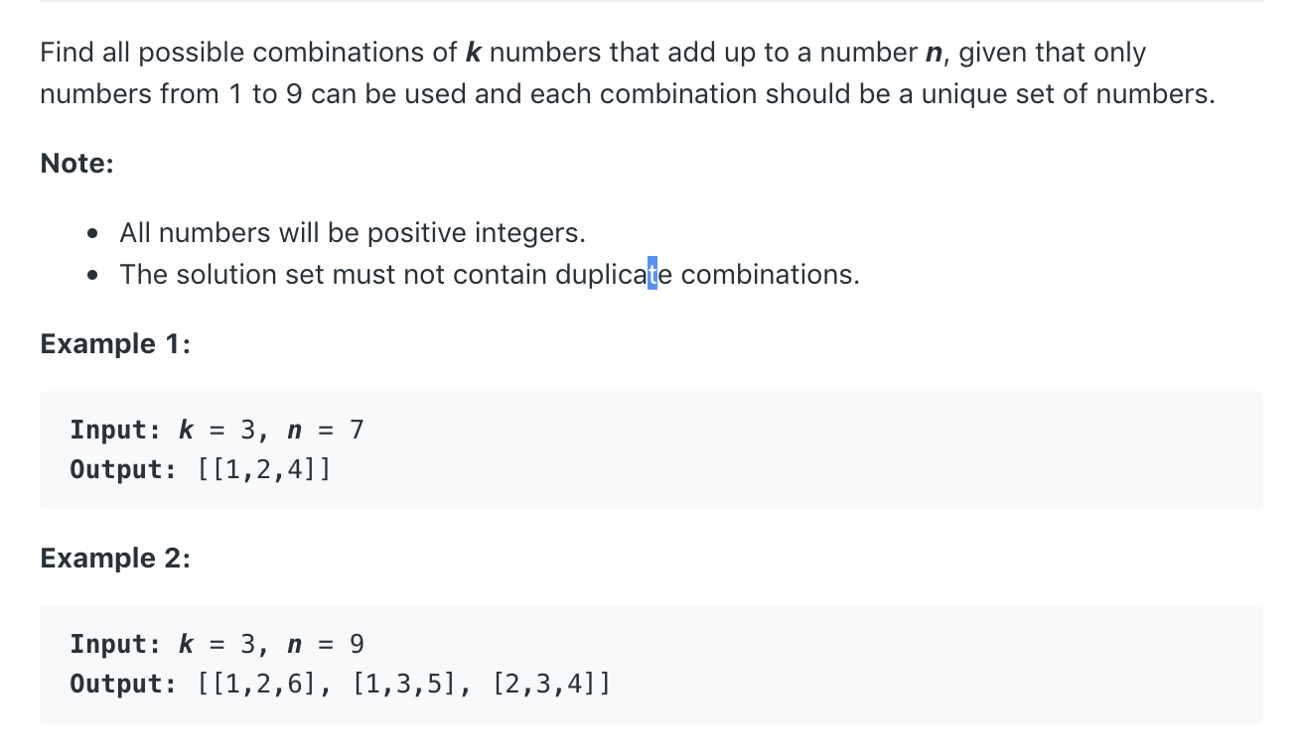
Task: Click the bold "n" in the first sentence
Action: pos(935,53)
